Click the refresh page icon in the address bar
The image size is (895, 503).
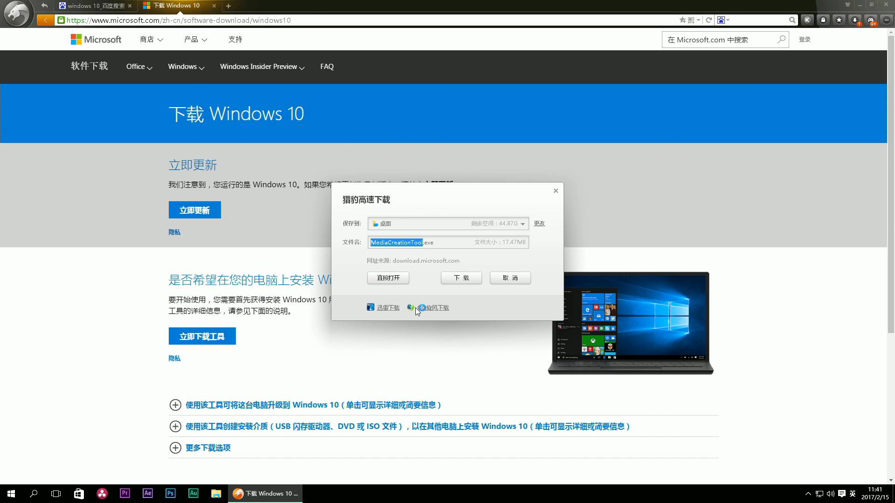coord(709,20)
